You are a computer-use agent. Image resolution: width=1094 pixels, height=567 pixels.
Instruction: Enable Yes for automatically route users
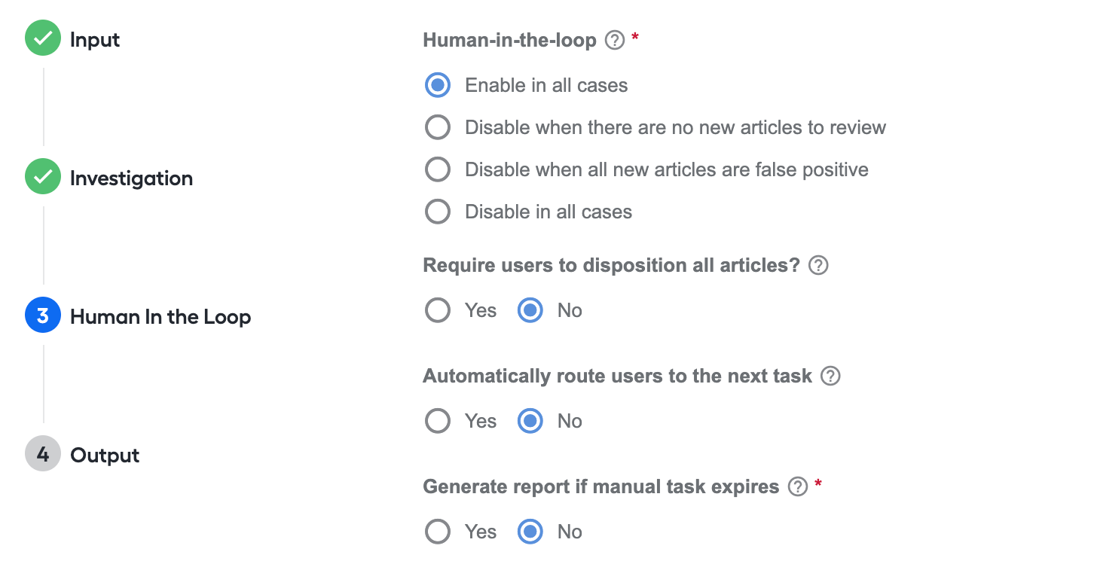(438, 421)
